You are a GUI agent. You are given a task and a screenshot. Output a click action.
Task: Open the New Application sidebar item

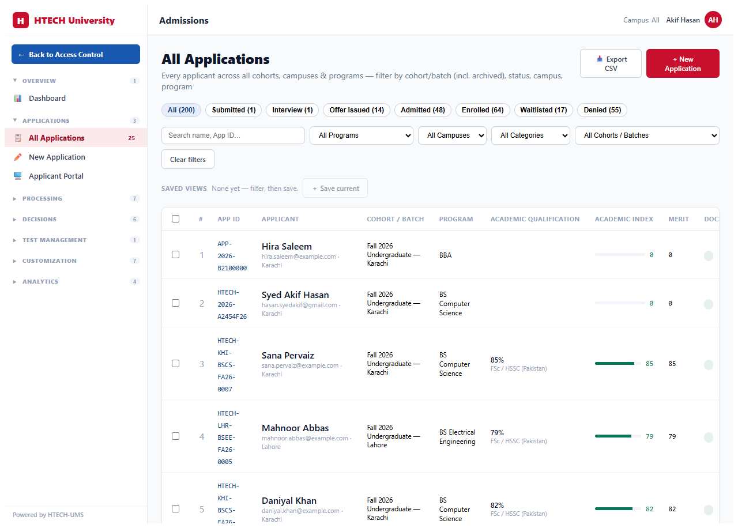(x=76, y=157)
